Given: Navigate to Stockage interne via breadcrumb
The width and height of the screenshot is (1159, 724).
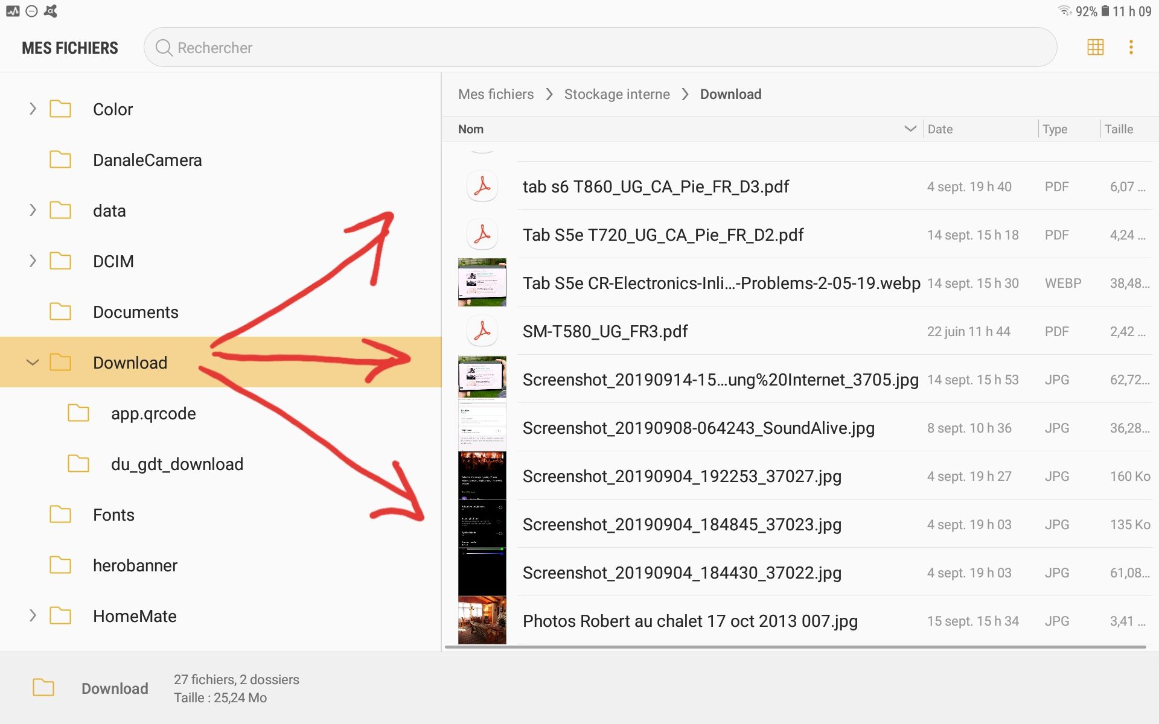Looking at the screenshot, I should [x=617, y=94].
